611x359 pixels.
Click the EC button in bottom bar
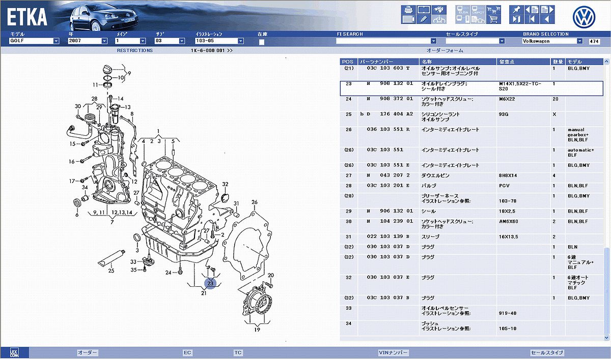click(187, 352)
